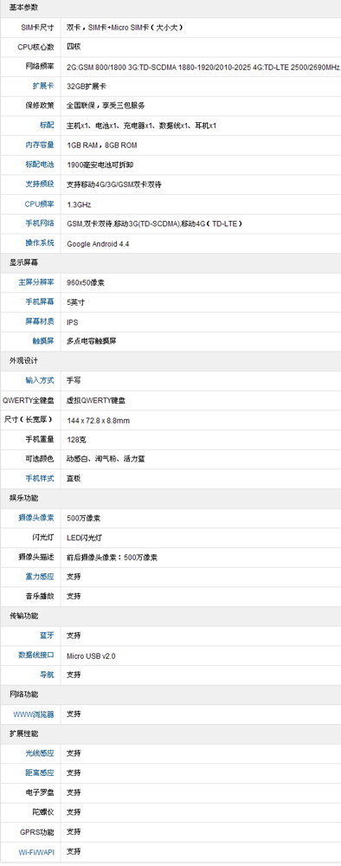The height and width of the screenshot is (866, 341).
Task: Click the 5英寸 value
Action: (75, 302)
